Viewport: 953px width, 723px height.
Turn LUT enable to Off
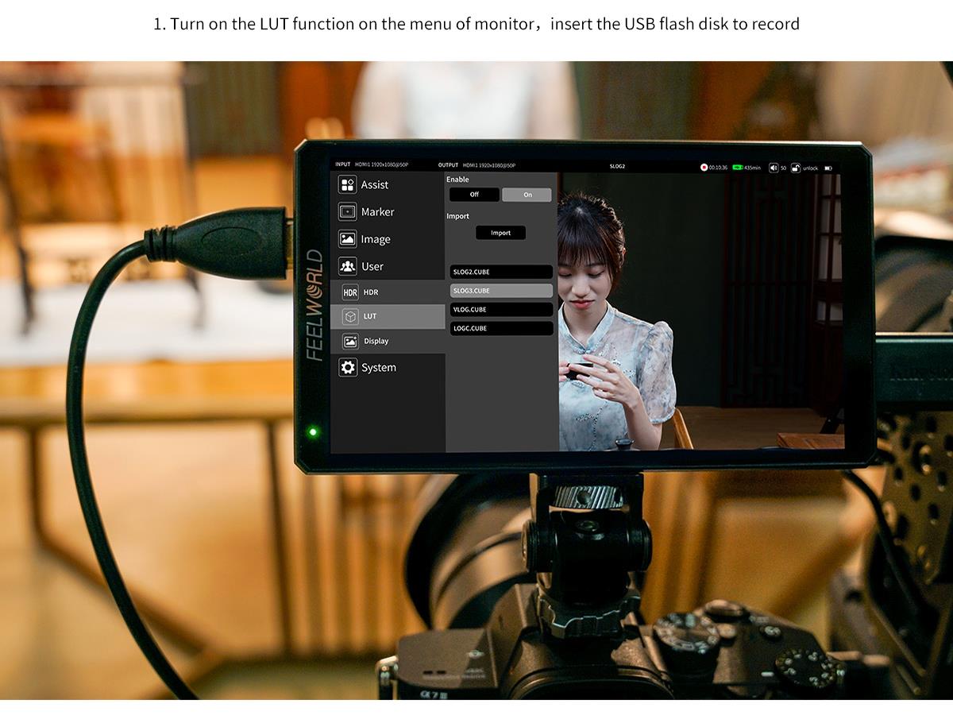(474, 195)
